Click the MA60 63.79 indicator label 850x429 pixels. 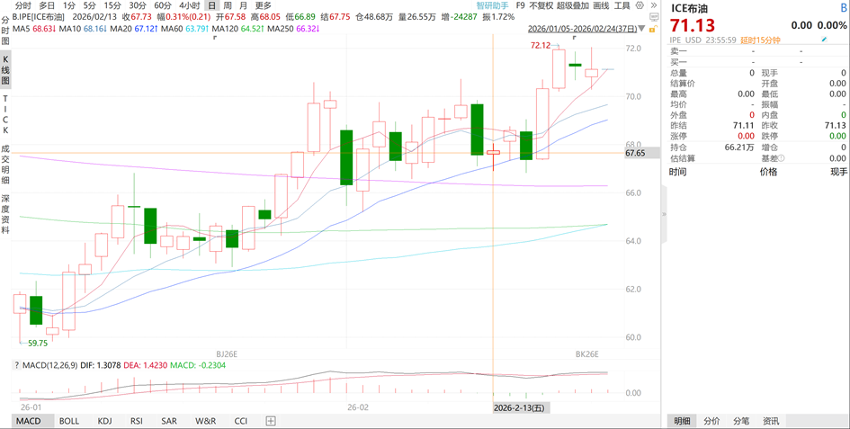tap(186, 28)
